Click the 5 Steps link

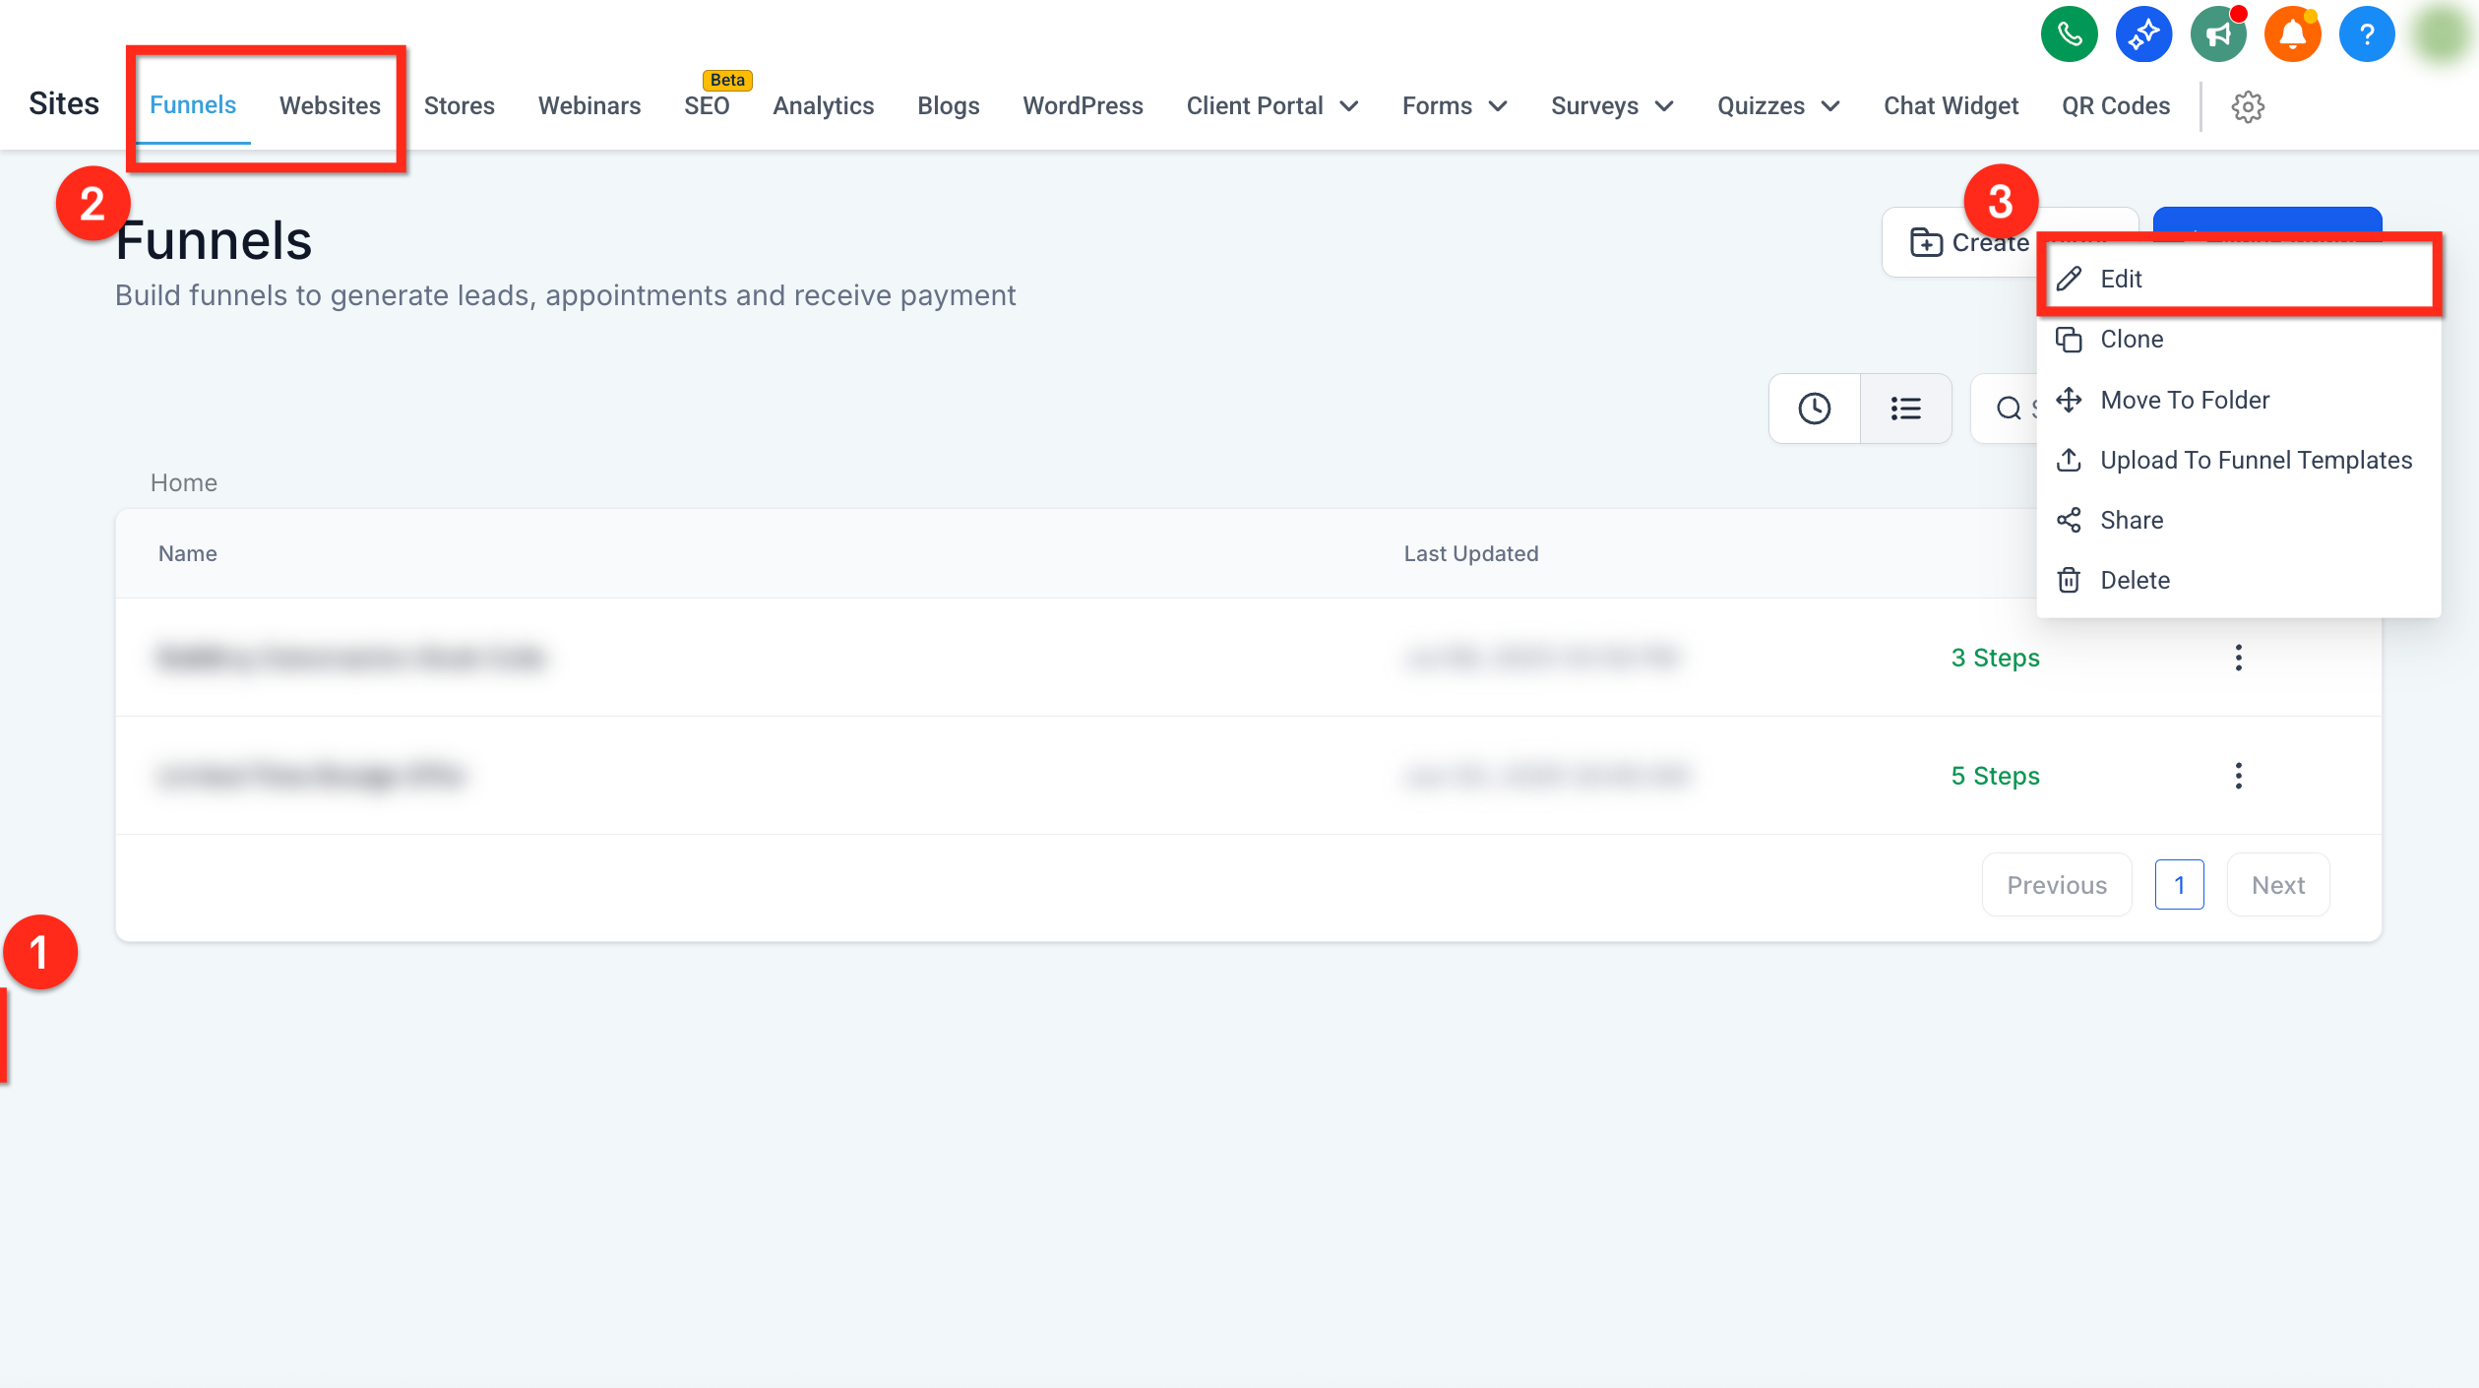pos(1995,776)
